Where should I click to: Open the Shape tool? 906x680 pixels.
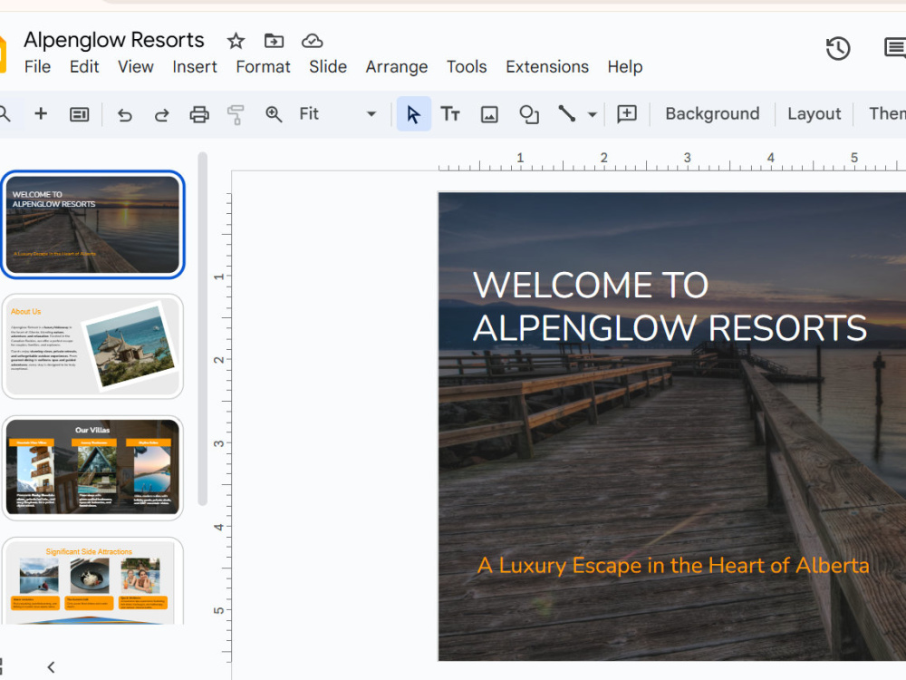(529, 114)
